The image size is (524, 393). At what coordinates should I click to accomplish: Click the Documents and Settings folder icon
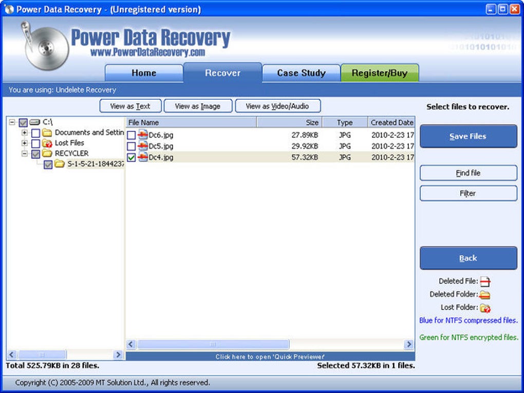[47, 133]
